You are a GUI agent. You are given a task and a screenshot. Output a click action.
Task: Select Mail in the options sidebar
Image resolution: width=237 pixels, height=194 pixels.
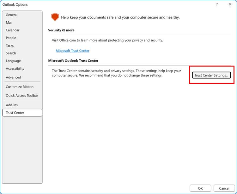[x=22, y=22]
